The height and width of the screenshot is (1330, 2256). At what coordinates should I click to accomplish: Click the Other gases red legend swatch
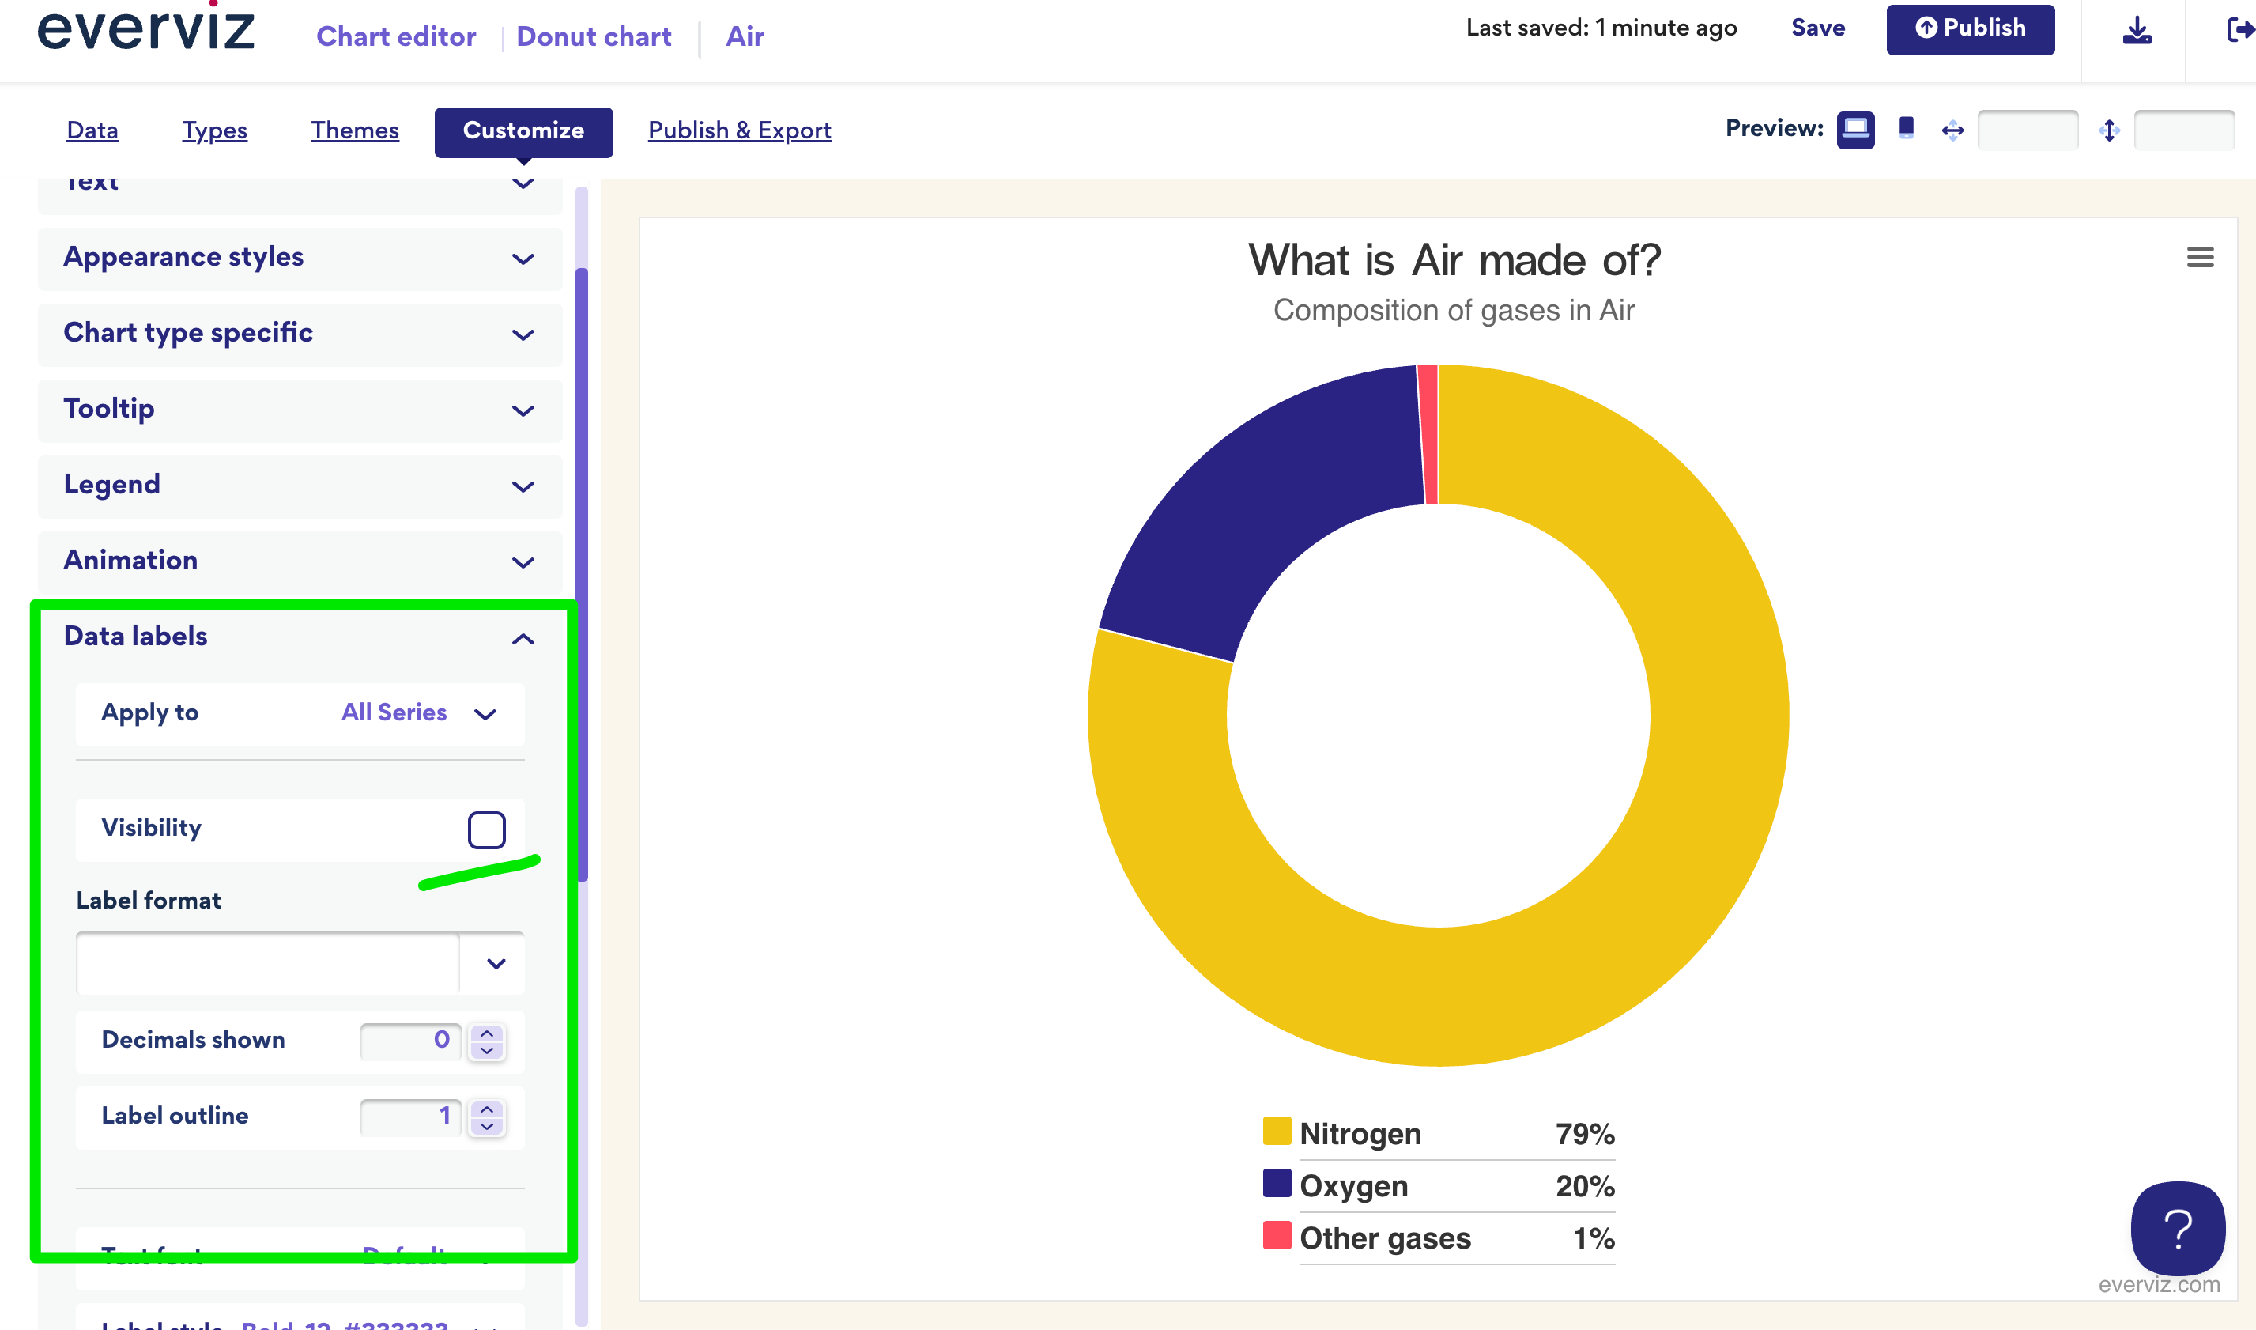coord(1276,1235)
